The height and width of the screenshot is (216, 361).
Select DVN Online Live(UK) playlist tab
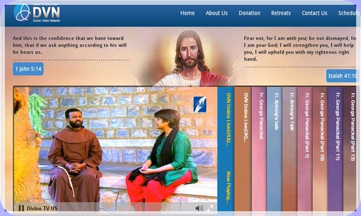243,149
